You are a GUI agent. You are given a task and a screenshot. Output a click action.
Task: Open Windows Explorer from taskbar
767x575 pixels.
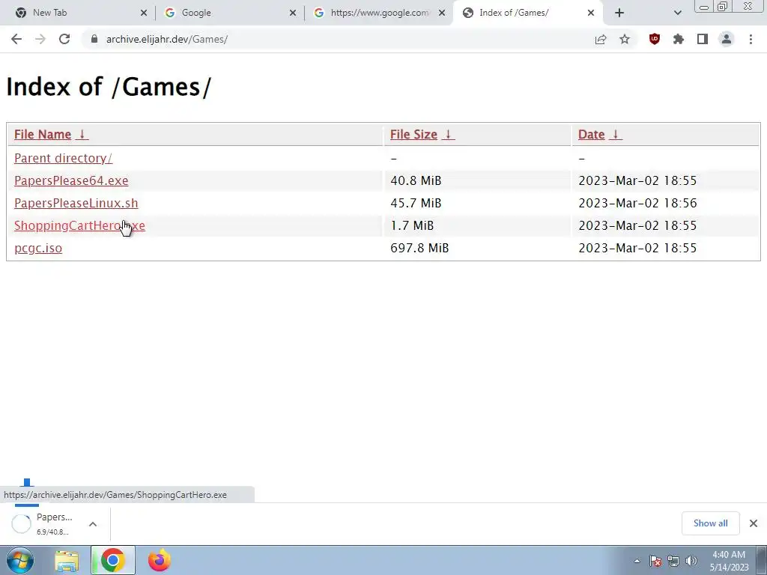coord(67,561)
